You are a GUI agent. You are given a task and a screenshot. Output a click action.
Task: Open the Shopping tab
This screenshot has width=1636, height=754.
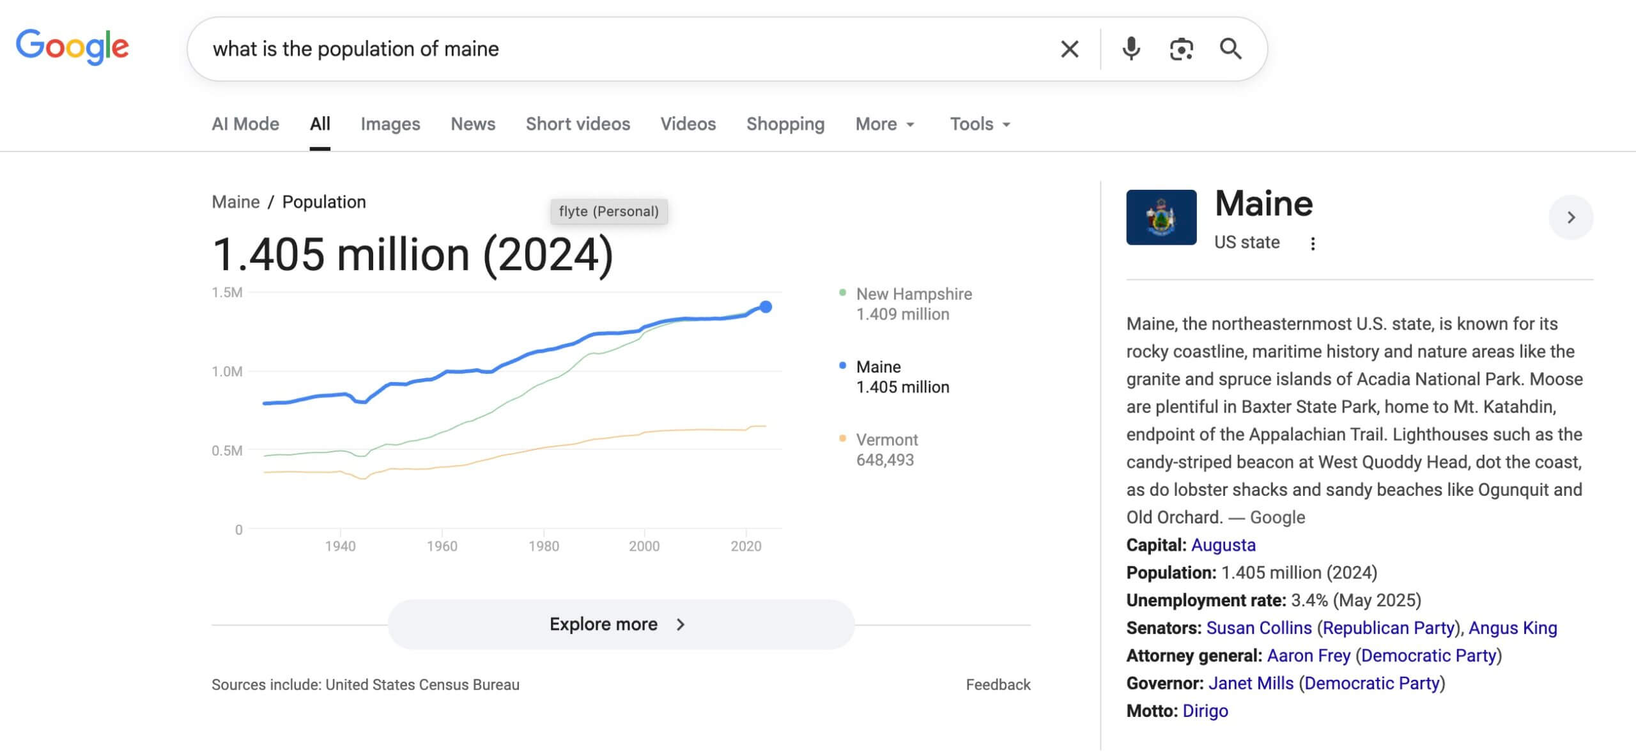tap(785, 124)
